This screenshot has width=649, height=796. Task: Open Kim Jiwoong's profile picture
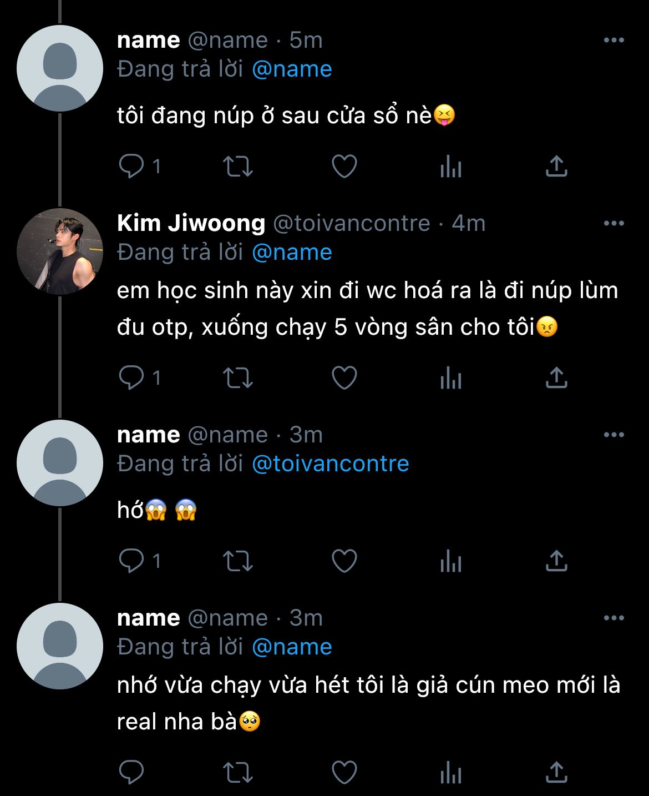pyautogui.click(x=60, y=251)
